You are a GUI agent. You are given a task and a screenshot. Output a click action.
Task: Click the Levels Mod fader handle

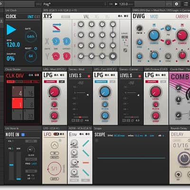pyautogui.click(x=87, y=95)
